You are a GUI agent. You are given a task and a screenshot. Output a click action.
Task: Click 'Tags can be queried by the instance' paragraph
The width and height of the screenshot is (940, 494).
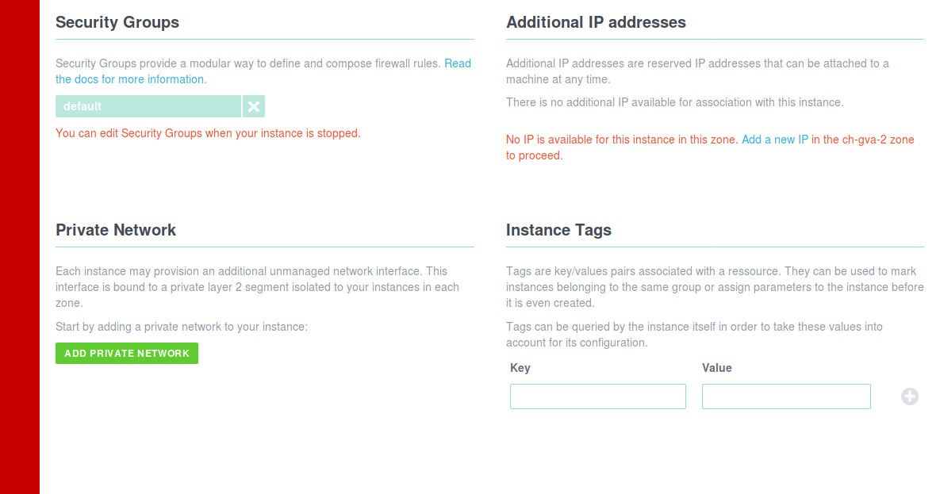(694, 335)
